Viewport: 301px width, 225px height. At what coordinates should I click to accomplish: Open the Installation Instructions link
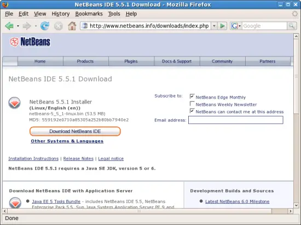(33, 159)
